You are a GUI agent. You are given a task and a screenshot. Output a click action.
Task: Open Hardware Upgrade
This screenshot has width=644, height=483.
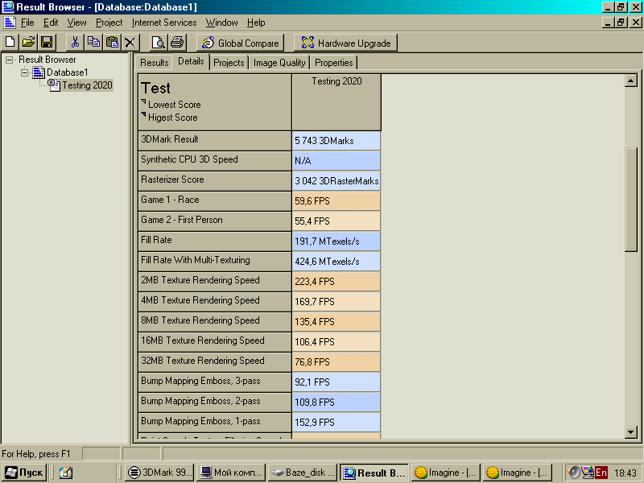[345, 43]
